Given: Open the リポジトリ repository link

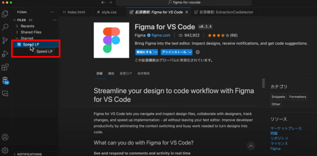Looking at the screenshot, I should tap(279, 138).
